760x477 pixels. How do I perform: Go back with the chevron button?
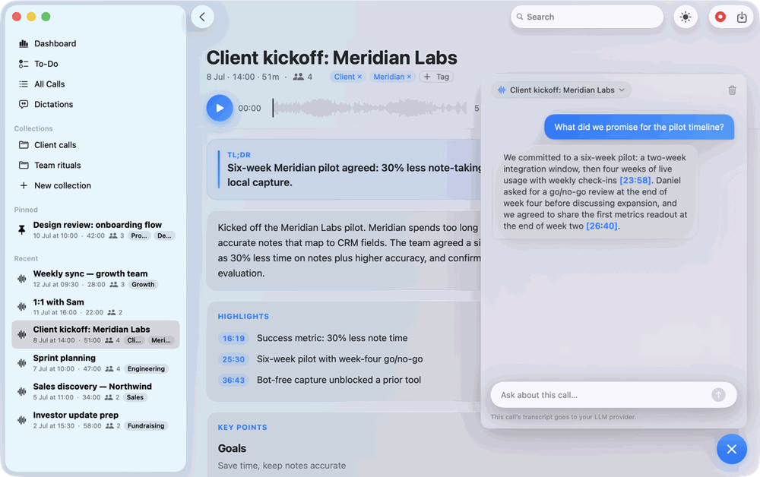coord(203,17)
